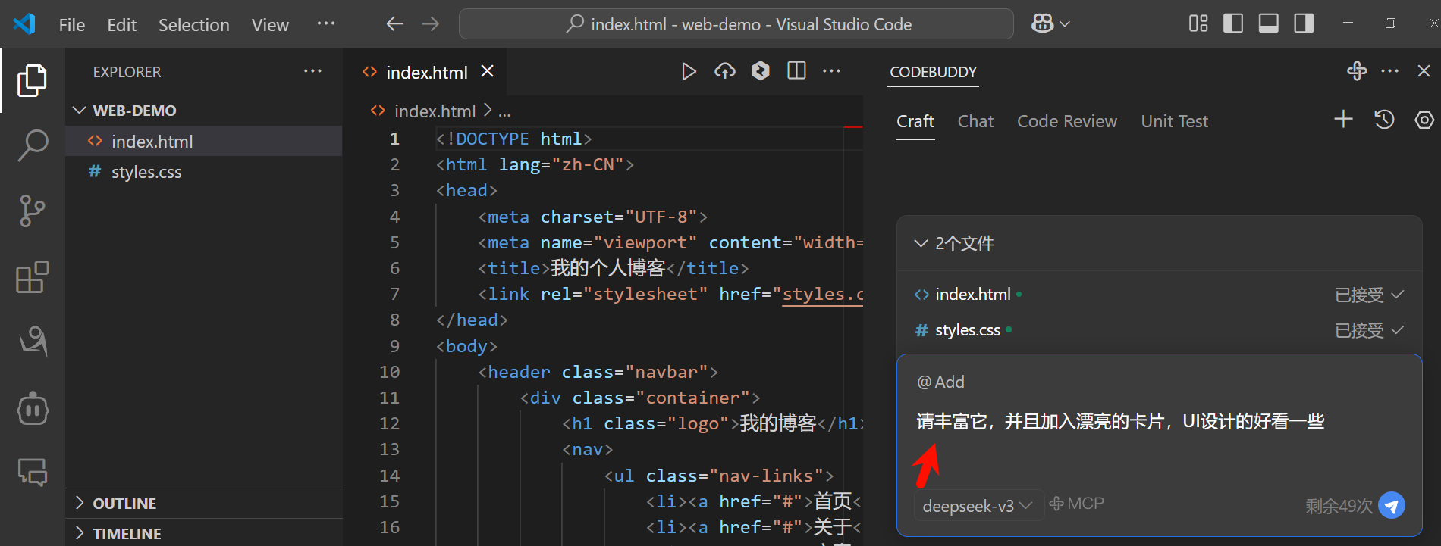This screenshot has height=546, width=1441.
Task: Click the @ Add context button
Action: 940,382
